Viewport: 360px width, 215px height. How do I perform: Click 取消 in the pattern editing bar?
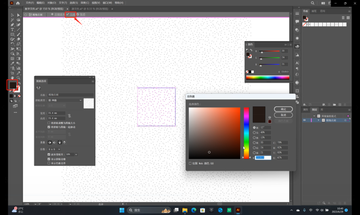click(81, 14)
